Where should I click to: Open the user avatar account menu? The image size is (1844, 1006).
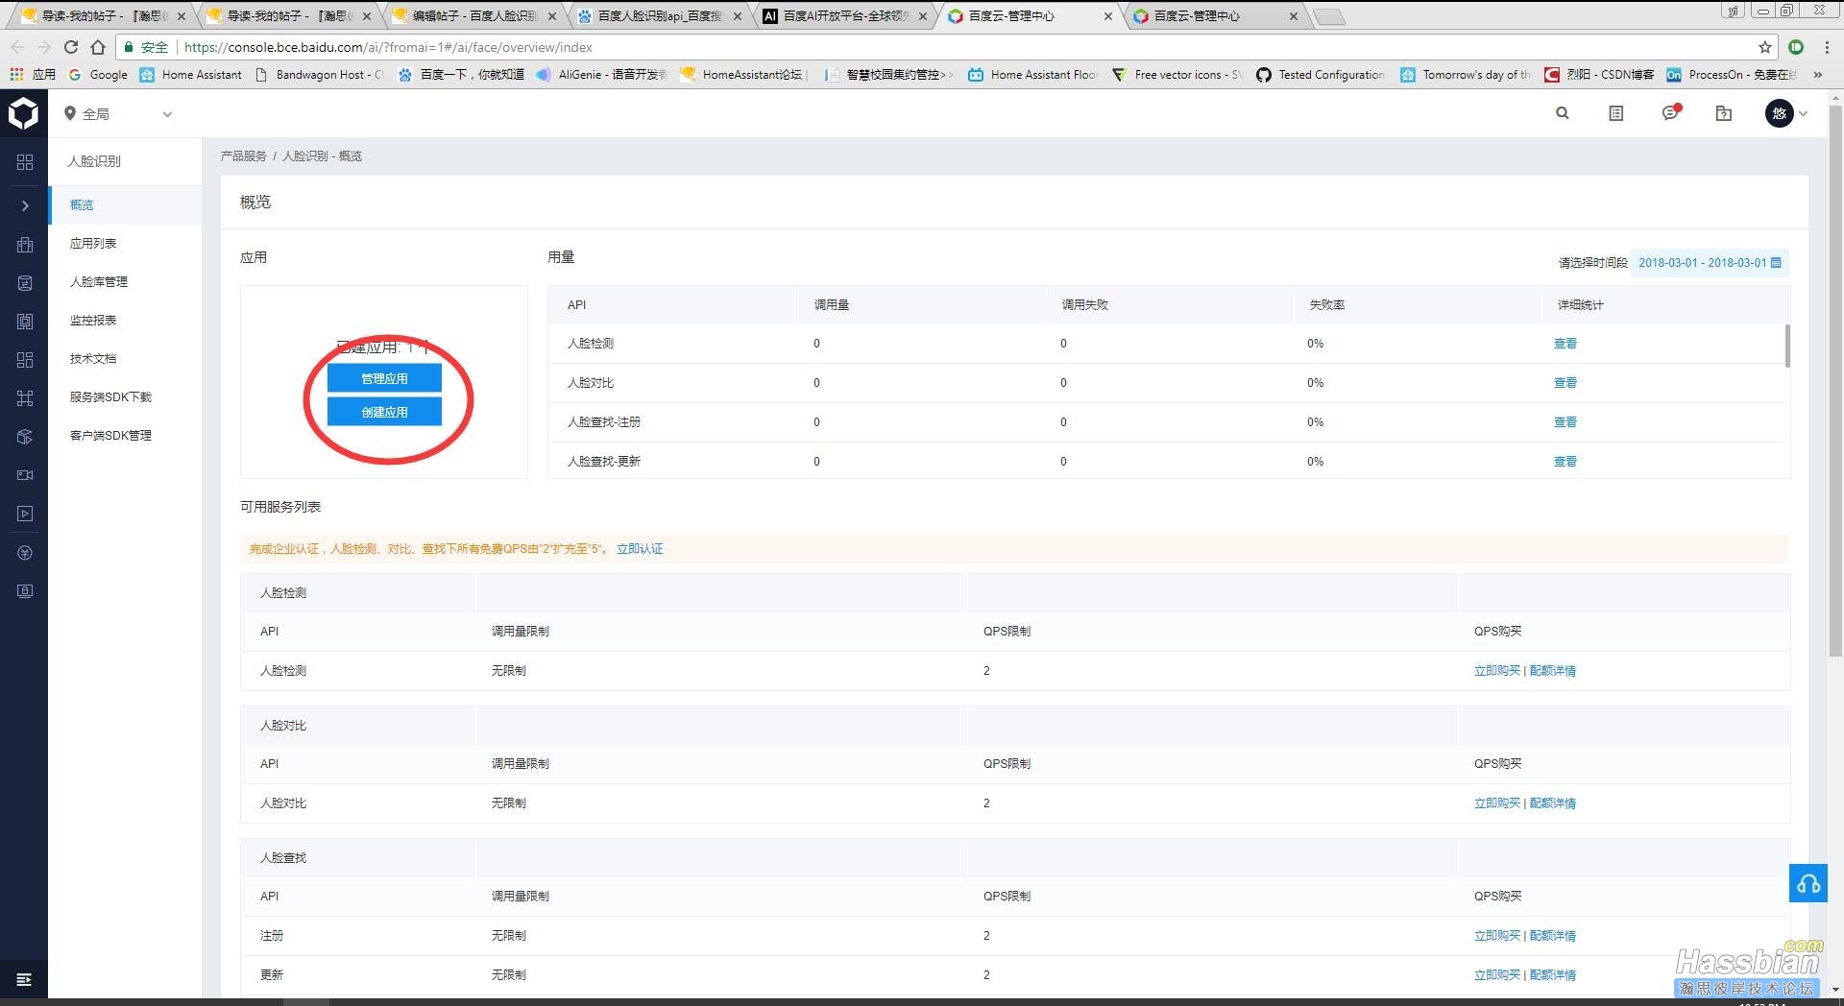[1785, 113]
